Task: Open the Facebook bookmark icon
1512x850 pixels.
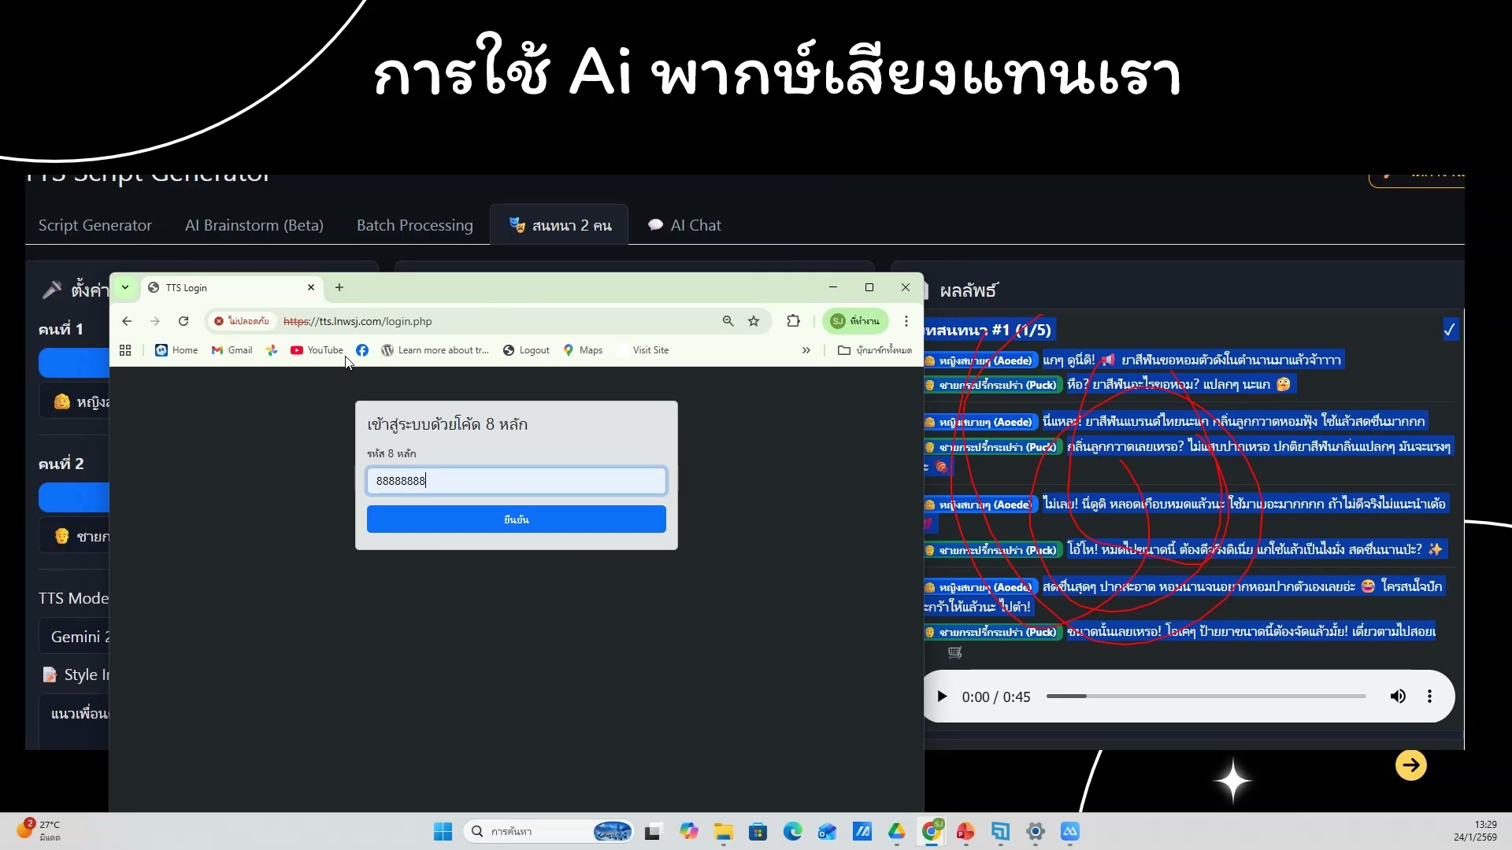Action: (362, 350)
